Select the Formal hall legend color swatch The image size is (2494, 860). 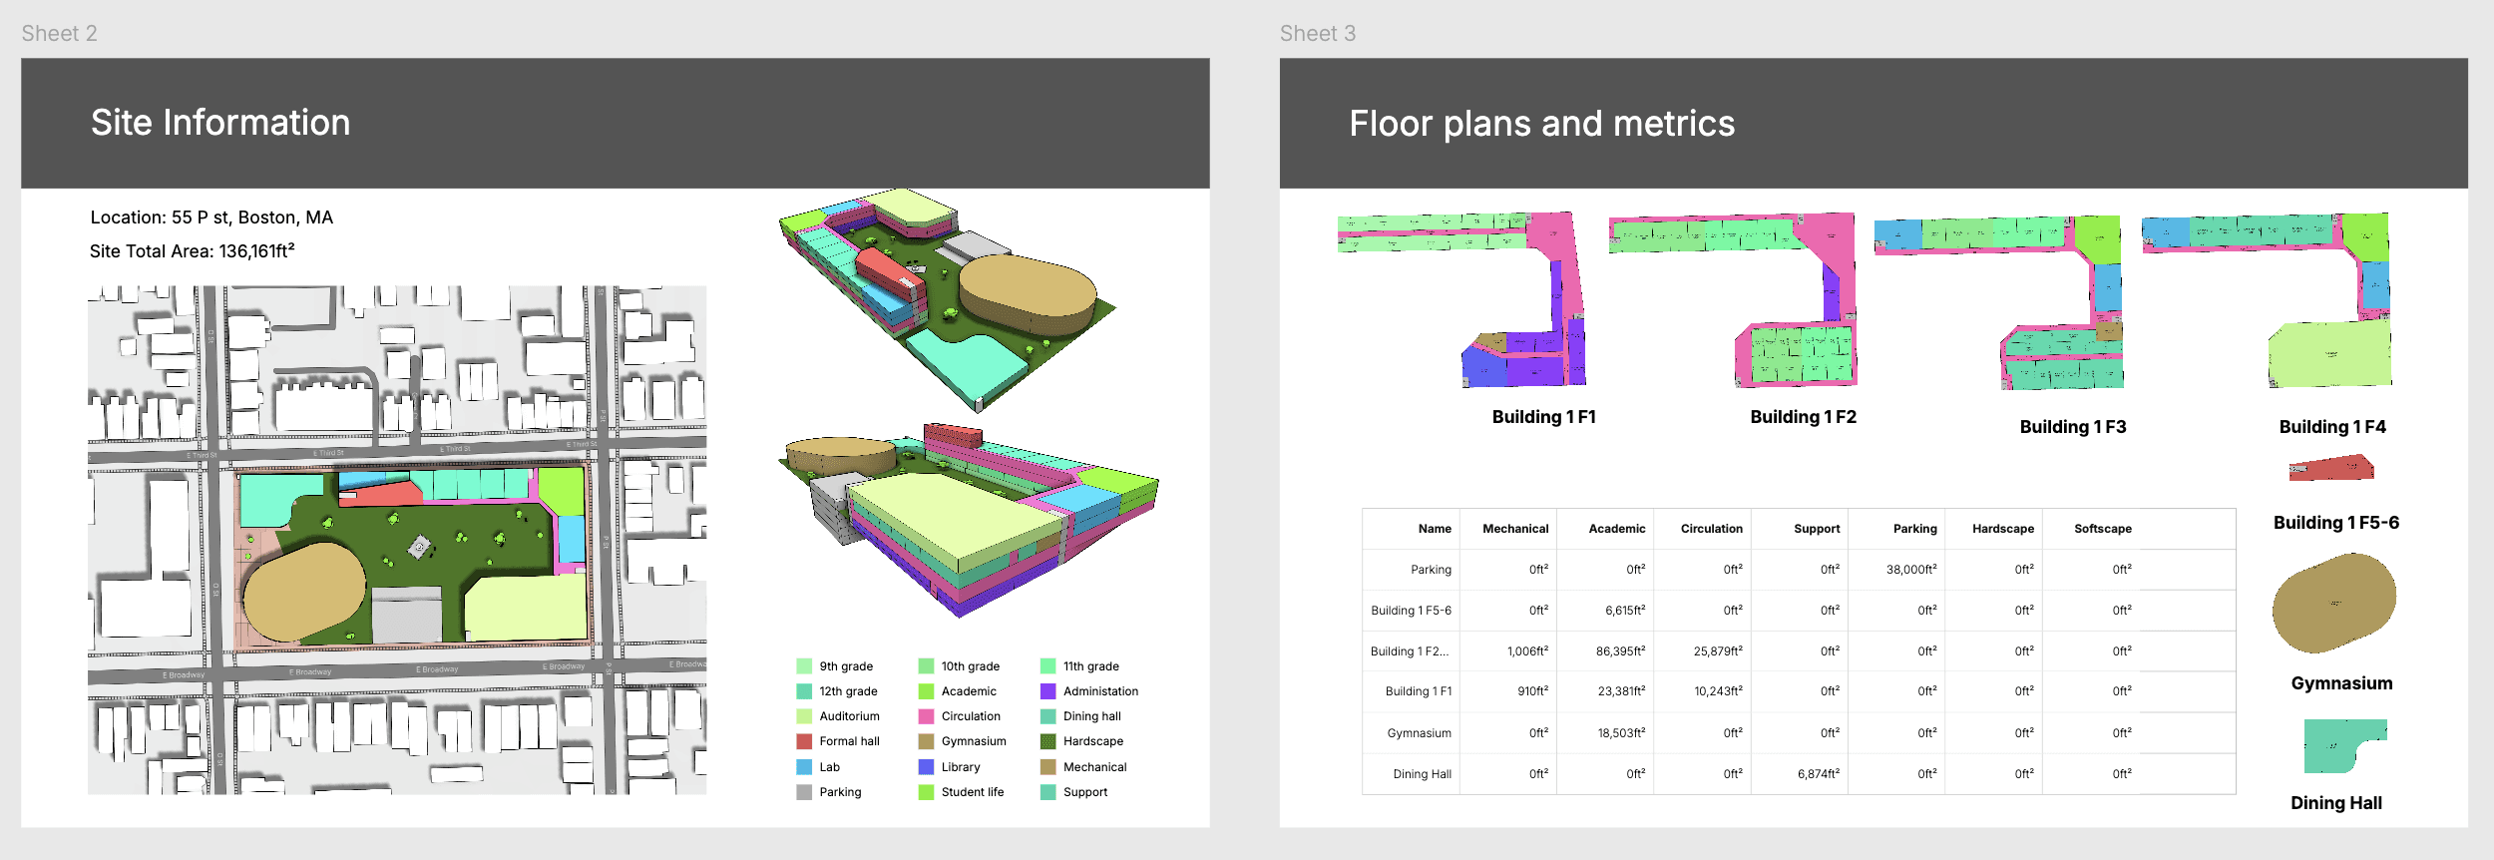[804, 741]
